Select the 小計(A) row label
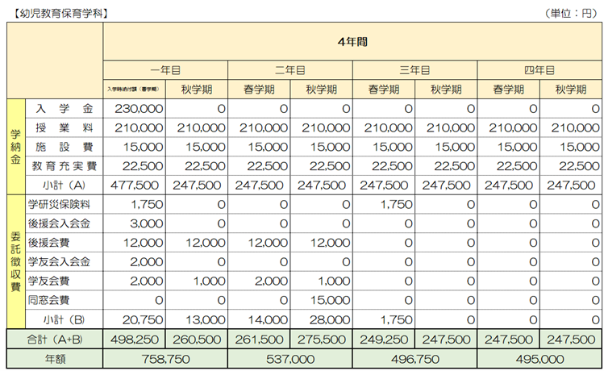Screen dimensions: 604x371 coord(65,185)
